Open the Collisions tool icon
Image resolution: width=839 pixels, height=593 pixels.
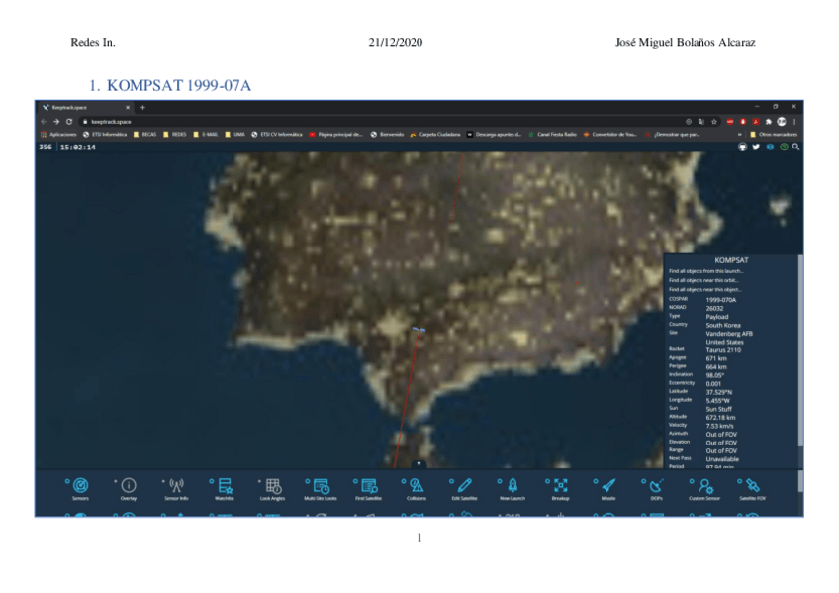tap(417, 484)
